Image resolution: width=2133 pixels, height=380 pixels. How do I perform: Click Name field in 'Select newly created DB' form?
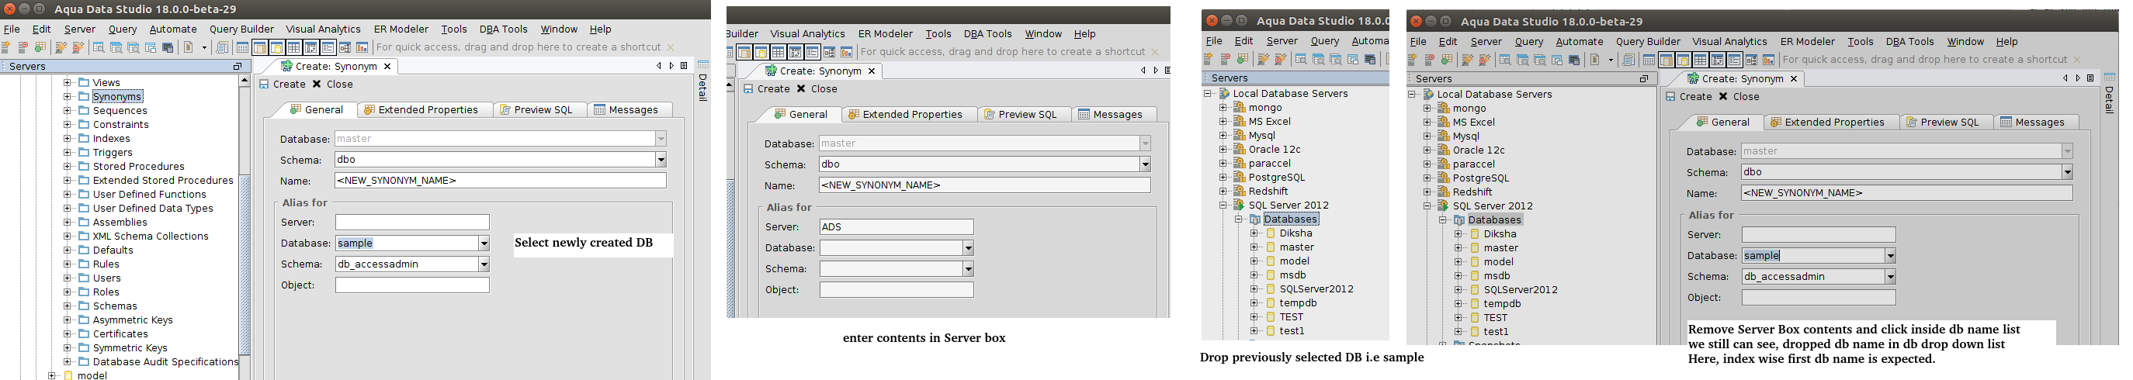[500, 181]
